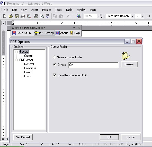
Task: Open the Window menu
Action: [x=81, y=10]
